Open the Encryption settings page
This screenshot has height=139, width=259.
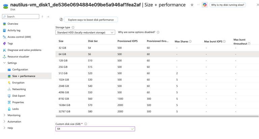pyautogui.click(x=18, y=83)
